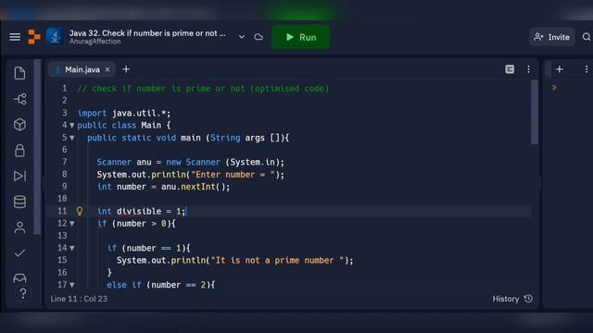Open the Debugger play-step icon
This screenshot has width=593, height=333.
19,176
